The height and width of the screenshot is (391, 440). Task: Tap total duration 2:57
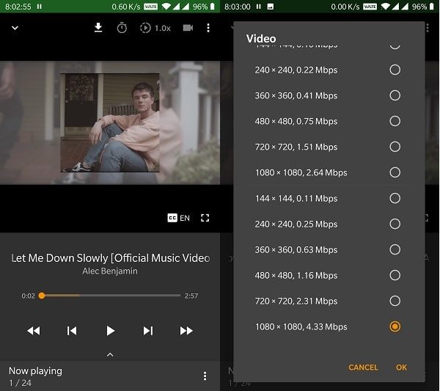[191, 296]
